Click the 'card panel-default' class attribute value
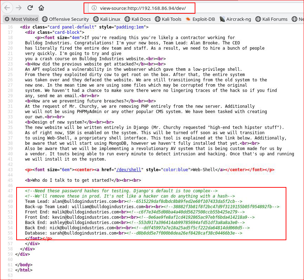The width and height of the screenshot is (304, 280). (72, 27)
